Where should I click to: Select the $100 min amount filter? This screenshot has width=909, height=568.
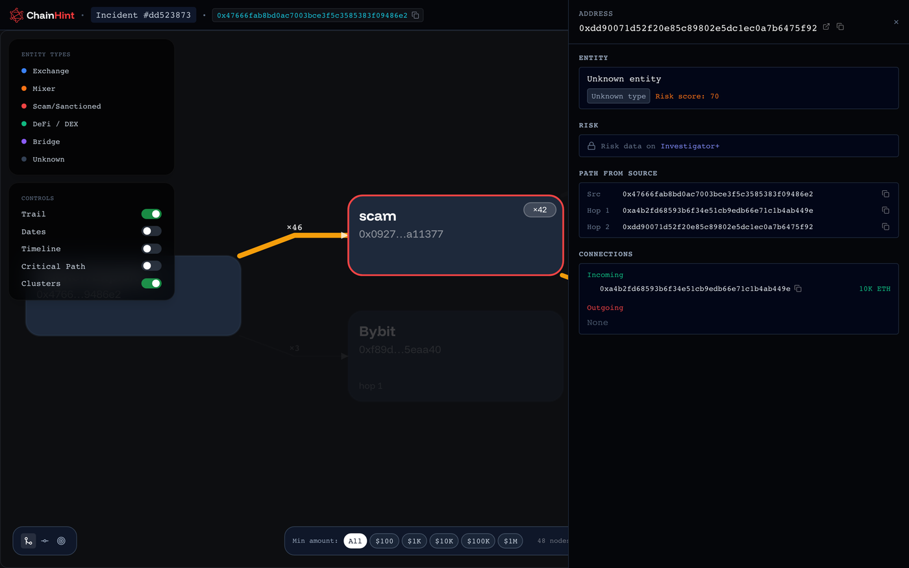click(384, 541)
